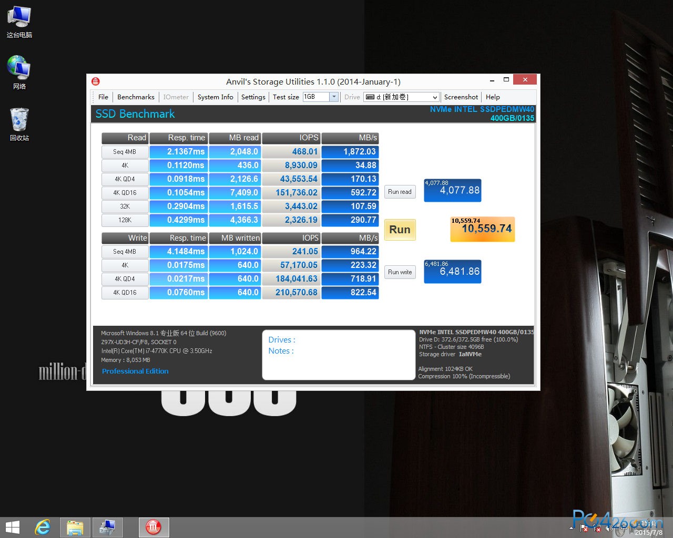Open the File menu
This screenshot has height=538, width=673.
coord(103,97)
